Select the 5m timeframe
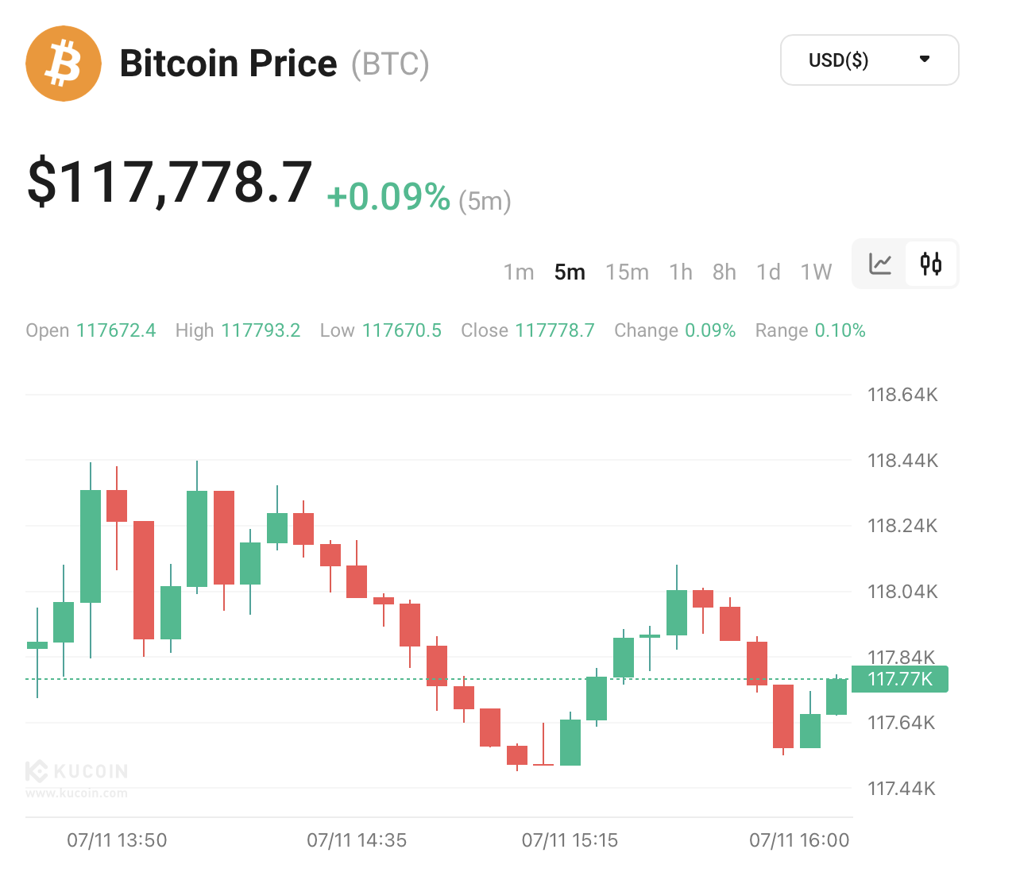The width and height of the screenshot is (1020, 880). pos(570,272)
